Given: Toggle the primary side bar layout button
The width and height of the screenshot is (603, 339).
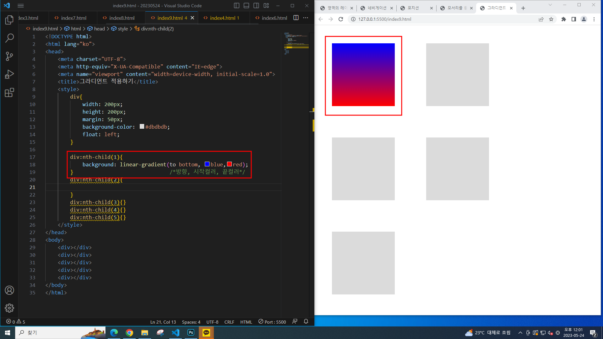Looking at the screenshot, I should point(237,6).
